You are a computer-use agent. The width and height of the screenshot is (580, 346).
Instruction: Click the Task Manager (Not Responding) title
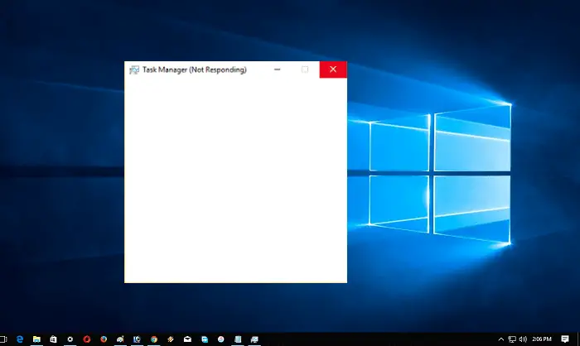195,70
